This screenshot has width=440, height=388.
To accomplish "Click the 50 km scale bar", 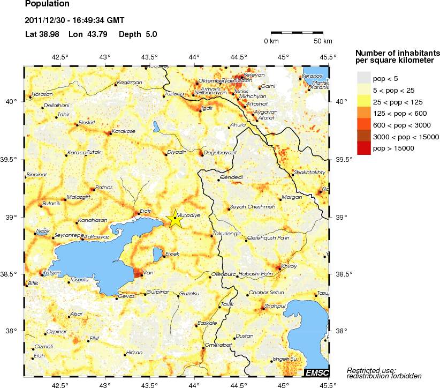I will (297, 33).
